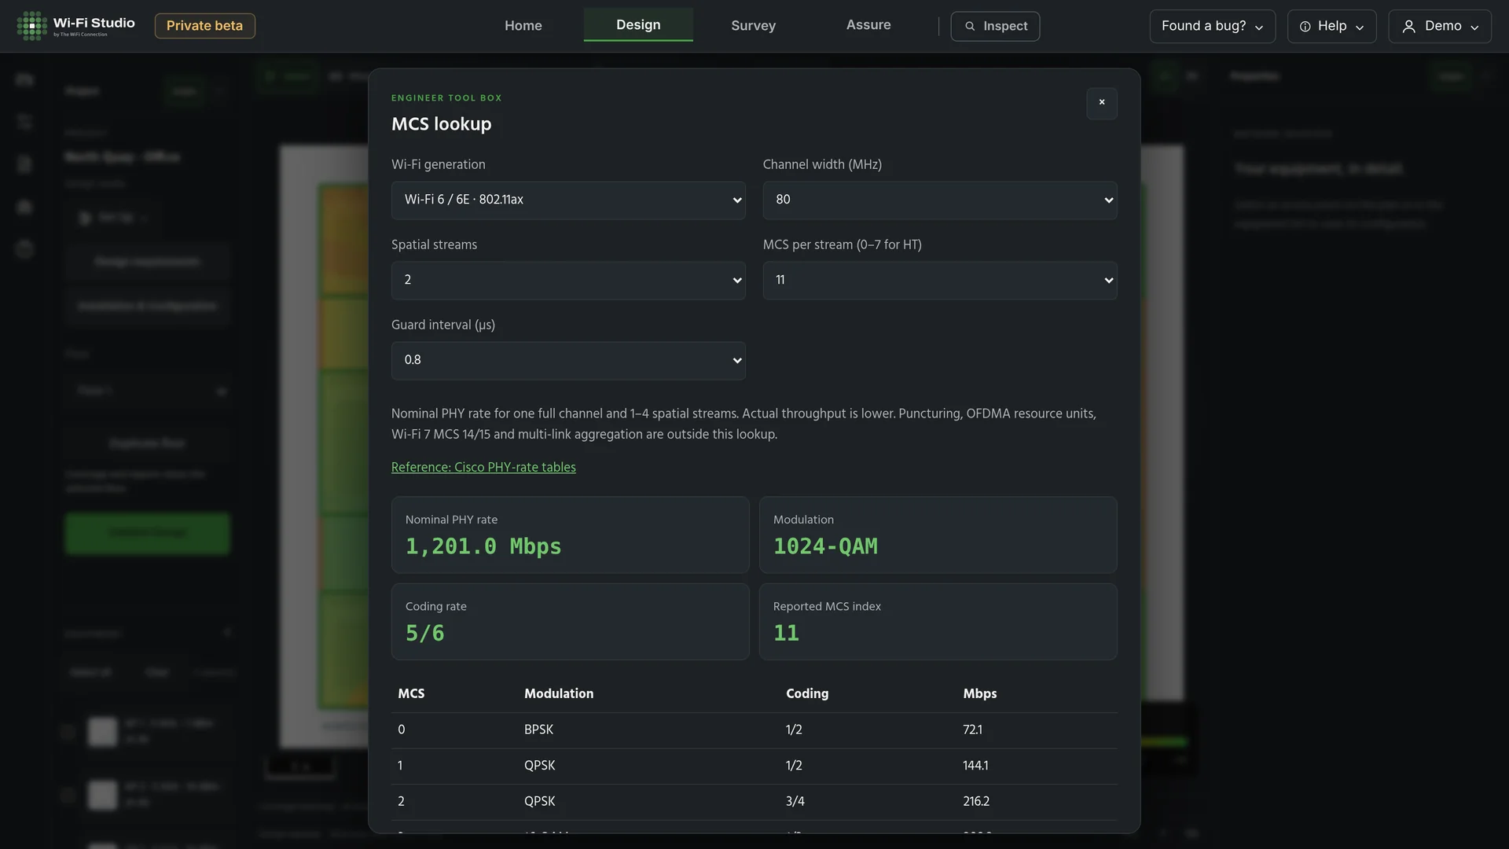The height and width of the screenshot is (849, 1509).
Task: Click the Reported MCS index value 11
Action: click(x=786, y=633)
